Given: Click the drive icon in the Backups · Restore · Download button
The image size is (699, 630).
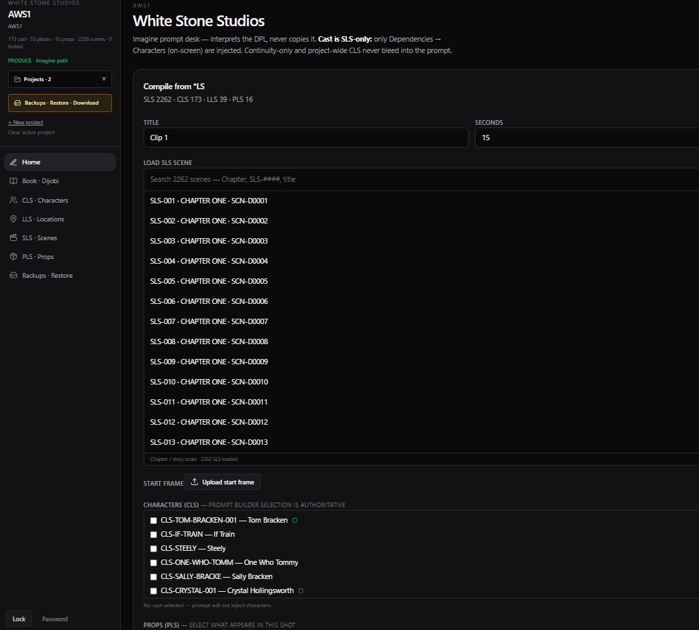Looking at the screenshot, I should 17,103.
